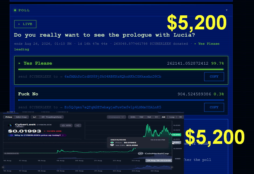
Task: Set chart range to 1M
Action: coord(149,117)
